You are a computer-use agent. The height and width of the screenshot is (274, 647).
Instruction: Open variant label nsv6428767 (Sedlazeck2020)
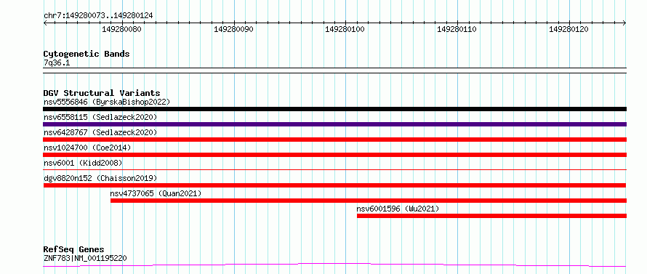click(x=100, y=132)
